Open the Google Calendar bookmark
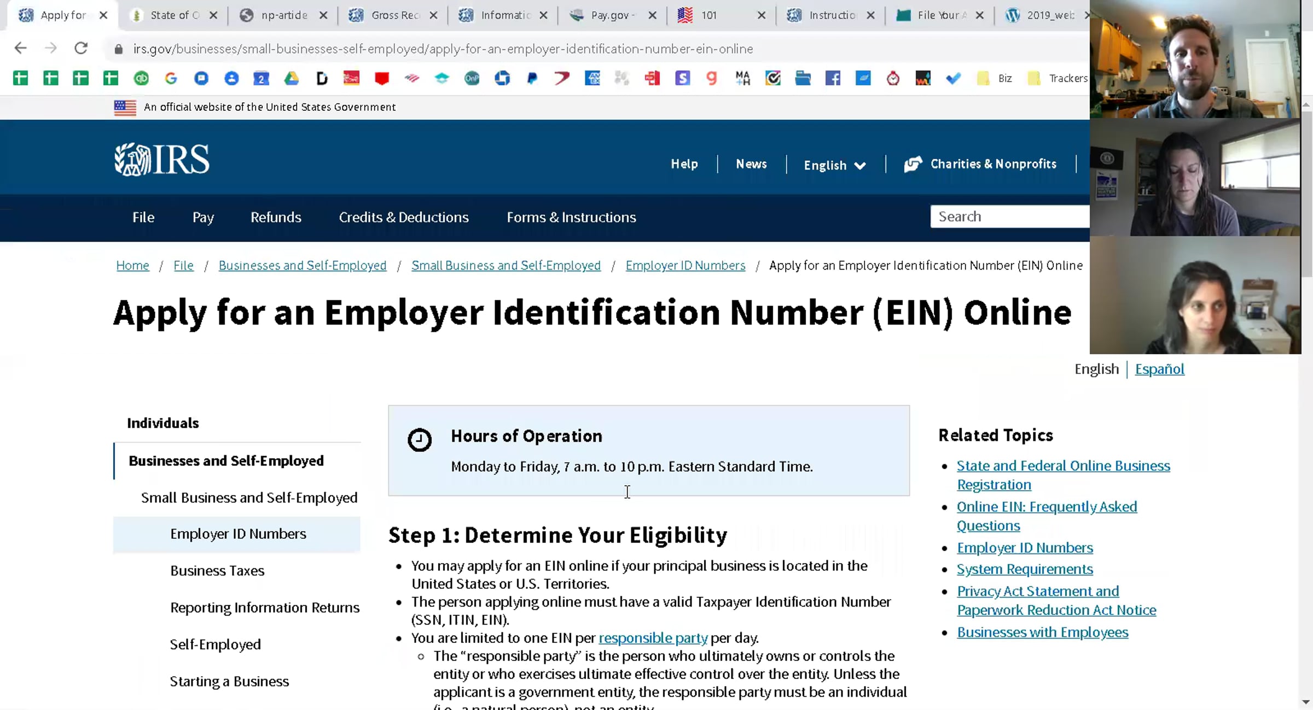1313x710 pixels. [262, 79]
